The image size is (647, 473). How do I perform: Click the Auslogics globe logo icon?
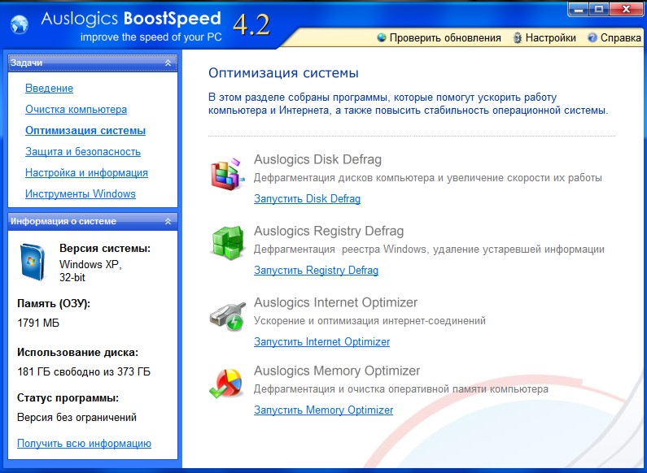20,24
